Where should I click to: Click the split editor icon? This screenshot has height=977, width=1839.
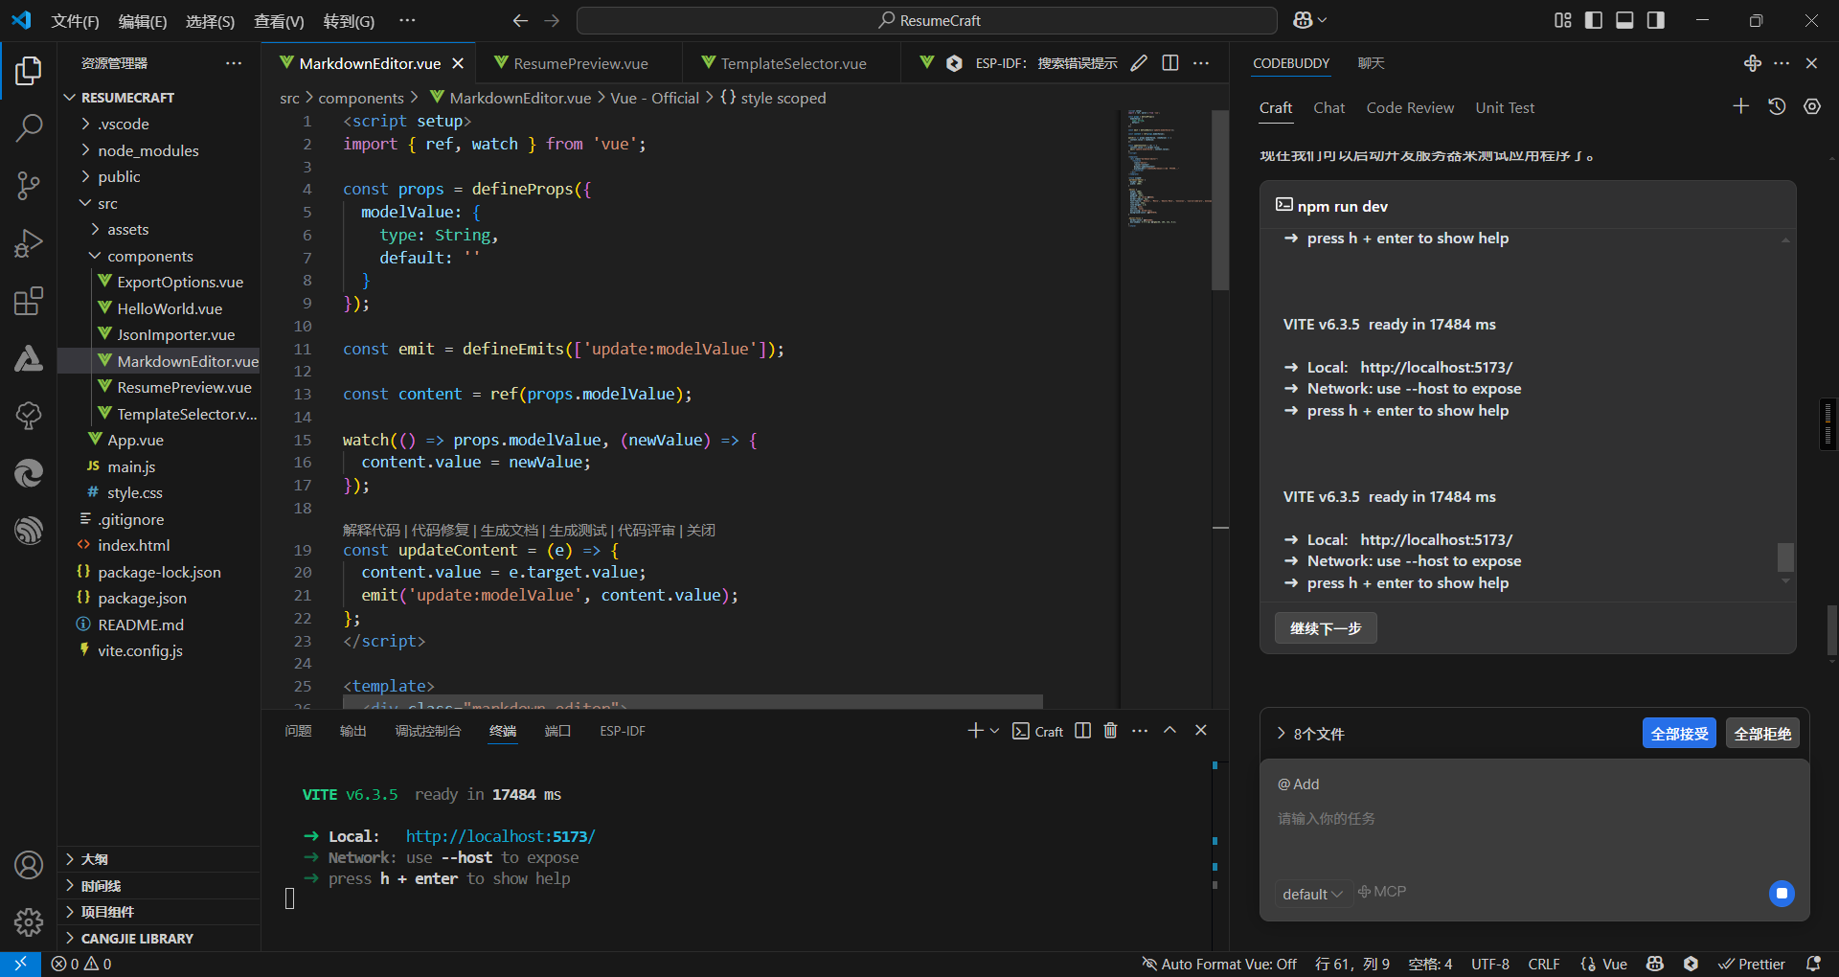click(x=1170, y=63)
